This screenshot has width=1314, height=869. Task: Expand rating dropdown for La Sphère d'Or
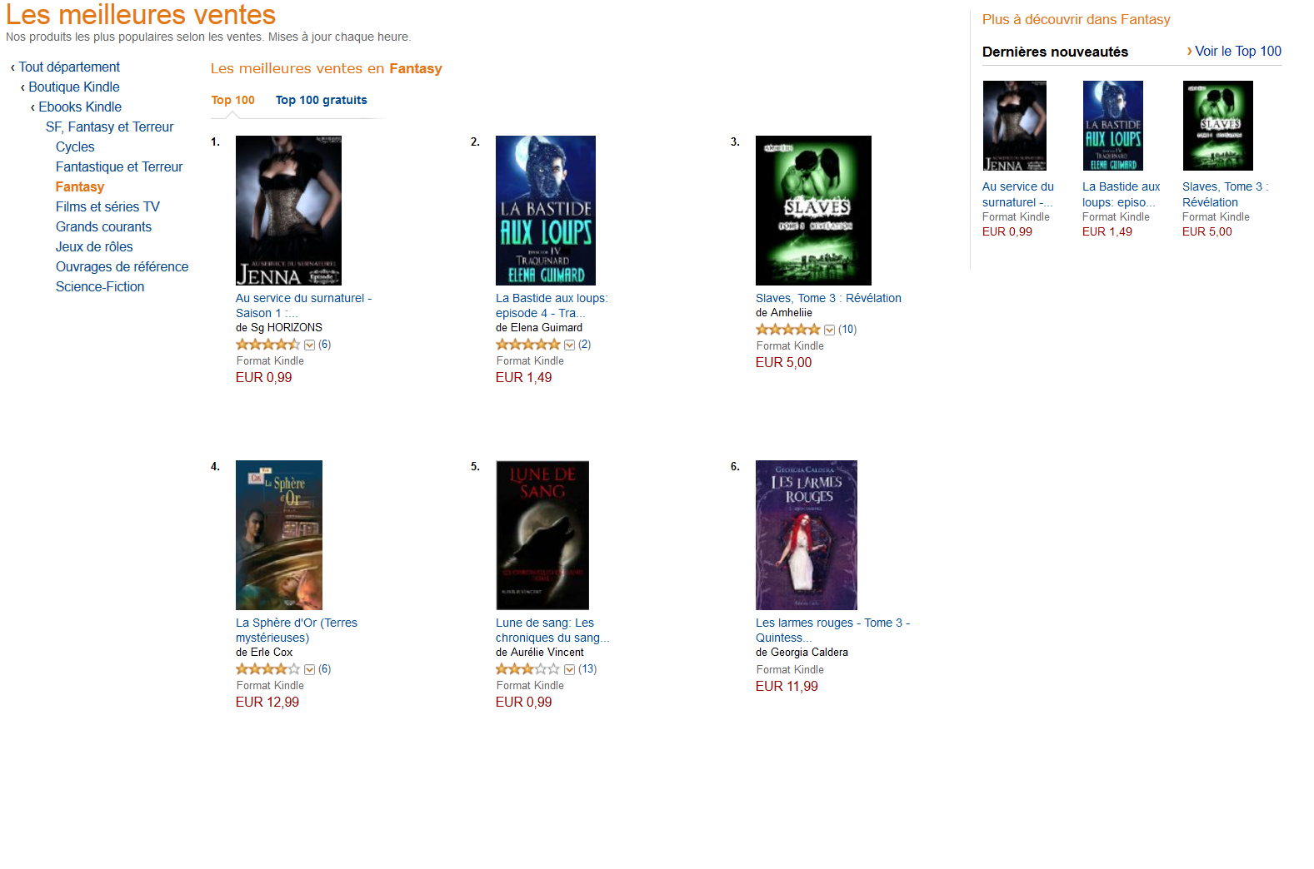[x=309, y=669]
